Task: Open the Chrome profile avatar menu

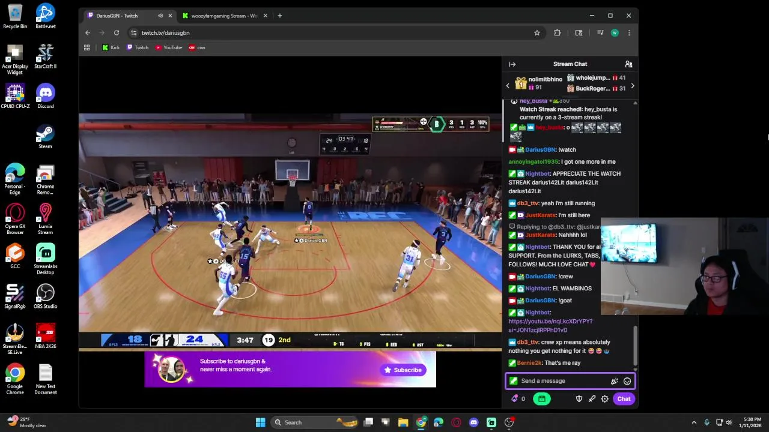Action: click(614, 33)
